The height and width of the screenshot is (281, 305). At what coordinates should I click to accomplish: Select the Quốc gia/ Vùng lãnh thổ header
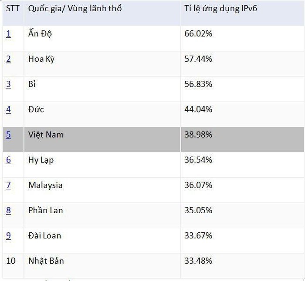[x=75, y=9]
